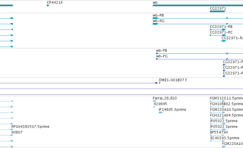The image size is (243, 148).
Task: Select the IP14895.3prime EST label
Action: pyautogui.click(x=172, y=110)
